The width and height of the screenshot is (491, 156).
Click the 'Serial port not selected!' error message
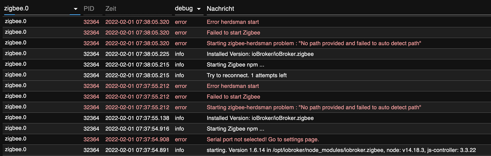point(263,139)
